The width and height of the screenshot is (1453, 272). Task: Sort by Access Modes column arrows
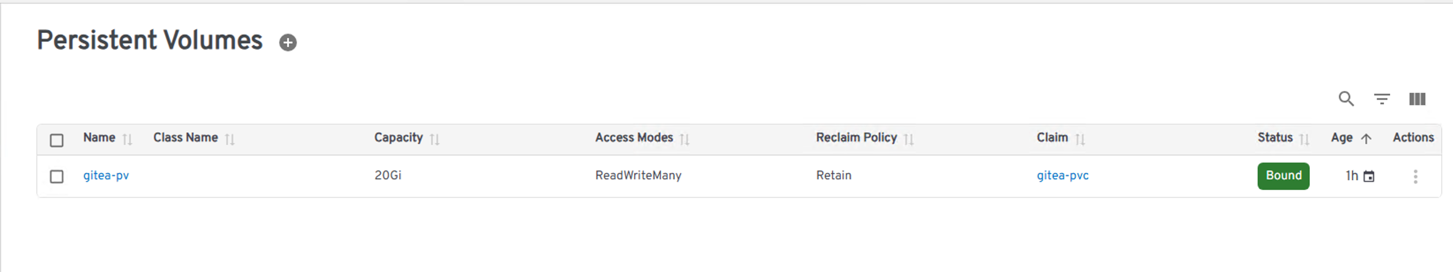pyautogui.click(x=685, y=139)
